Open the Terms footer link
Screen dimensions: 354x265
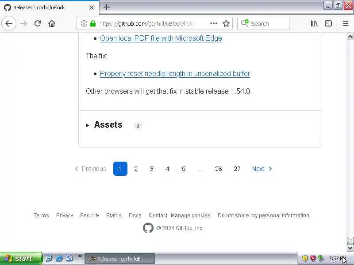[x=41, y=216]
